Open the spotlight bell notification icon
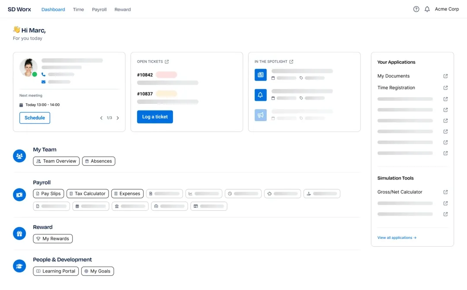This screenshot has width=467, height=290. (x=261, y=95)
